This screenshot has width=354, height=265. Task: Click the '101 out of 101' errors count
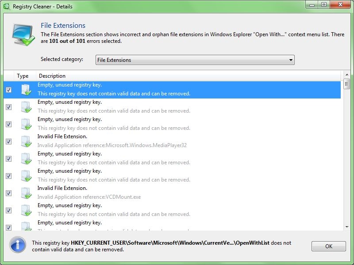click(x=67, y=41)
